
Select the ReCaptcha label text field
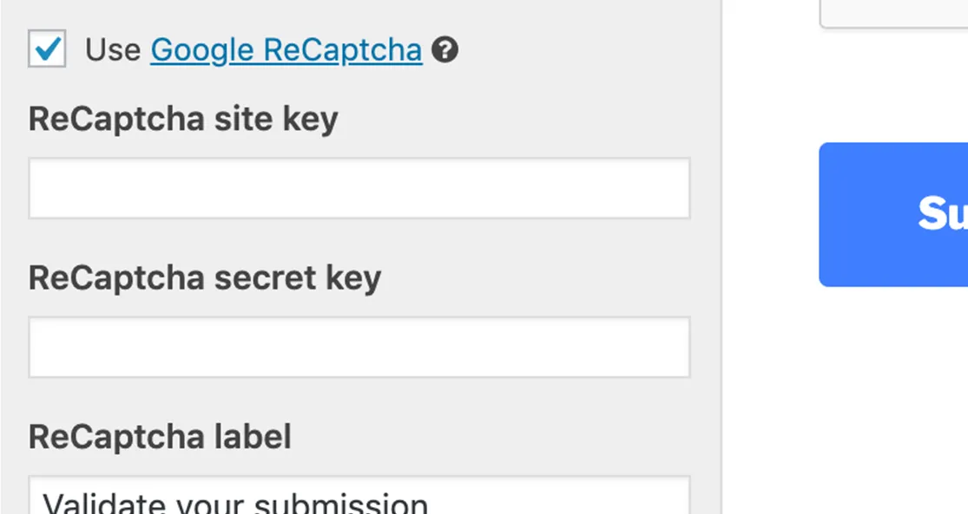[x=359, y=498]
